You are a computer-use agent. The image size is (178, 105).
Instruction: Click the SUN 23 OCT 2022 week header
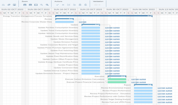91,9
